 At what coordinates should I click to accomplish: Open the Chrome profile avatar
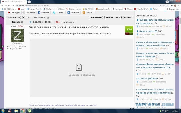coord(175,6)
